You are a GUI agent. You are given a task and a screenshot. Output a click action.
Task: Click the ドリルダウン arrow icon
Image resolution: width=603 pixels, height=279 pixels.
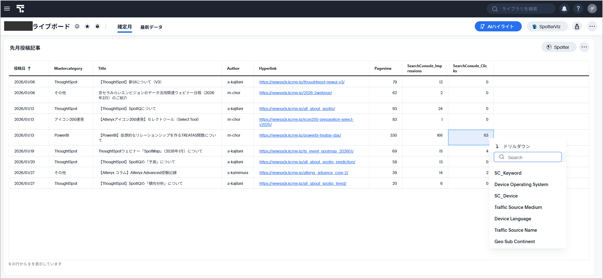497,146
